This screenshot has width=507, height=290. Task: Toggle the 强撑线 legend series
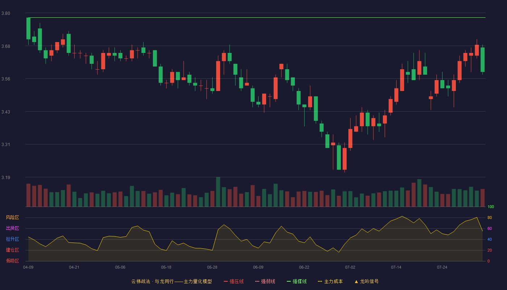pos(297,281)
